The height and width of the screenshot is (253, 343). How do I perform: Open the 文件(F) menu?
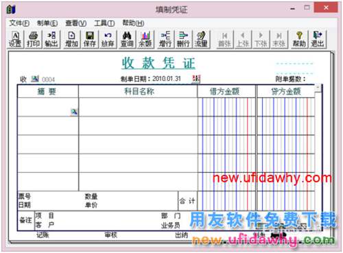19,23
